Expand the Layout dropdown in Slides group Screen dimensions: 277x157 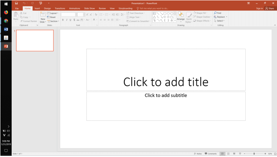pyautogui.click(x=54, y=13)
